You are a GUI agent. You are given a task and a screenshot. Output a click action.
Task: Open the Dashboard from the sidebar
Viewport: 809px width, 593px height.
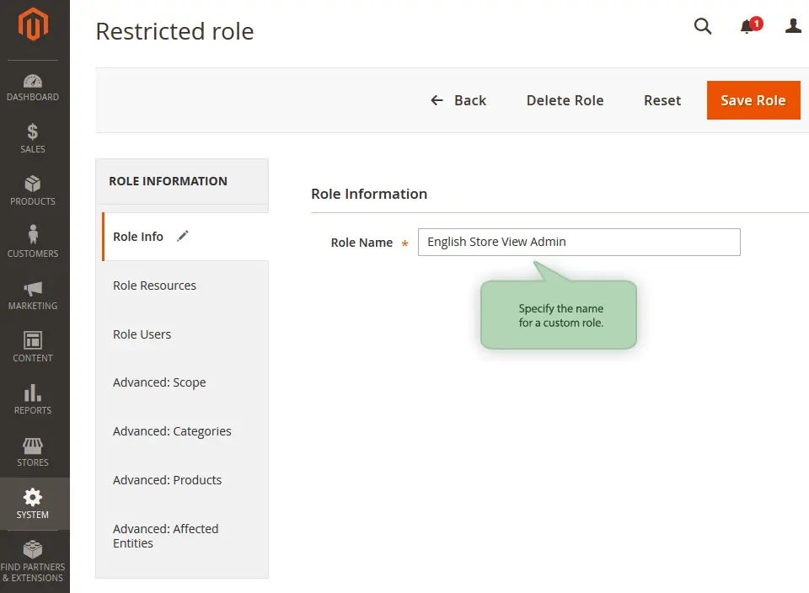33,87
